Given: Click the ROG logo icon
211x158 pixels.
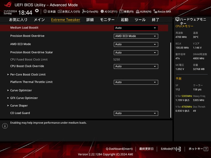Looking at the screenshot, I should click(x=8, y=5).
